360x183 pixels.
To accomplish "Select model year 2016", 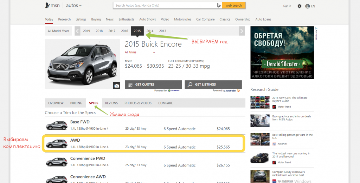I will (x=125, y=31).
